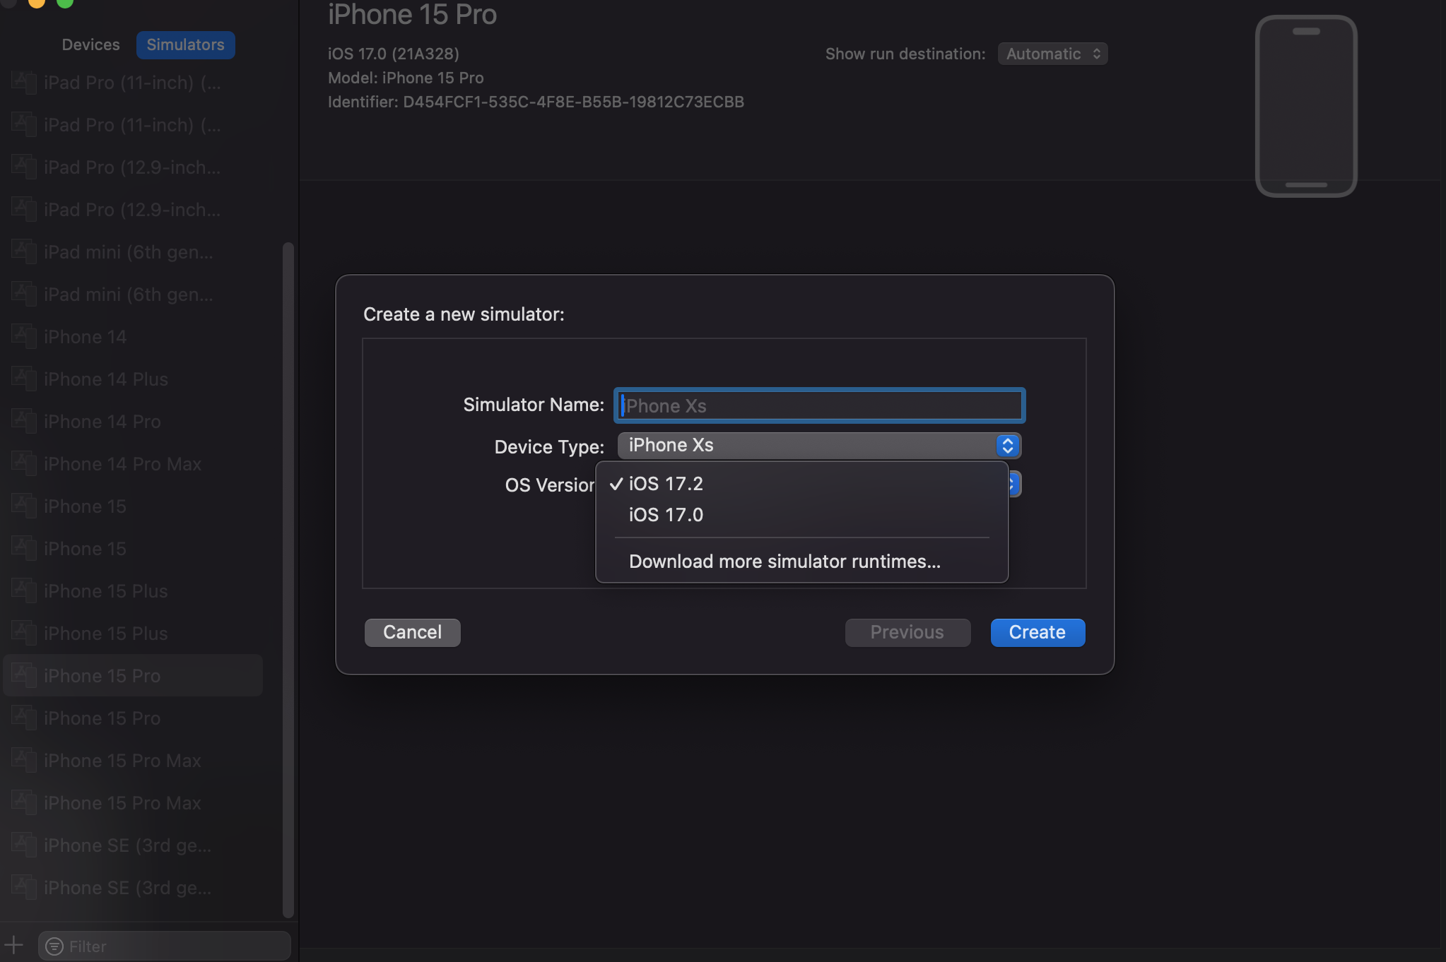Click the simulator icon beside iPhone 14

click(x=23, y=337)
